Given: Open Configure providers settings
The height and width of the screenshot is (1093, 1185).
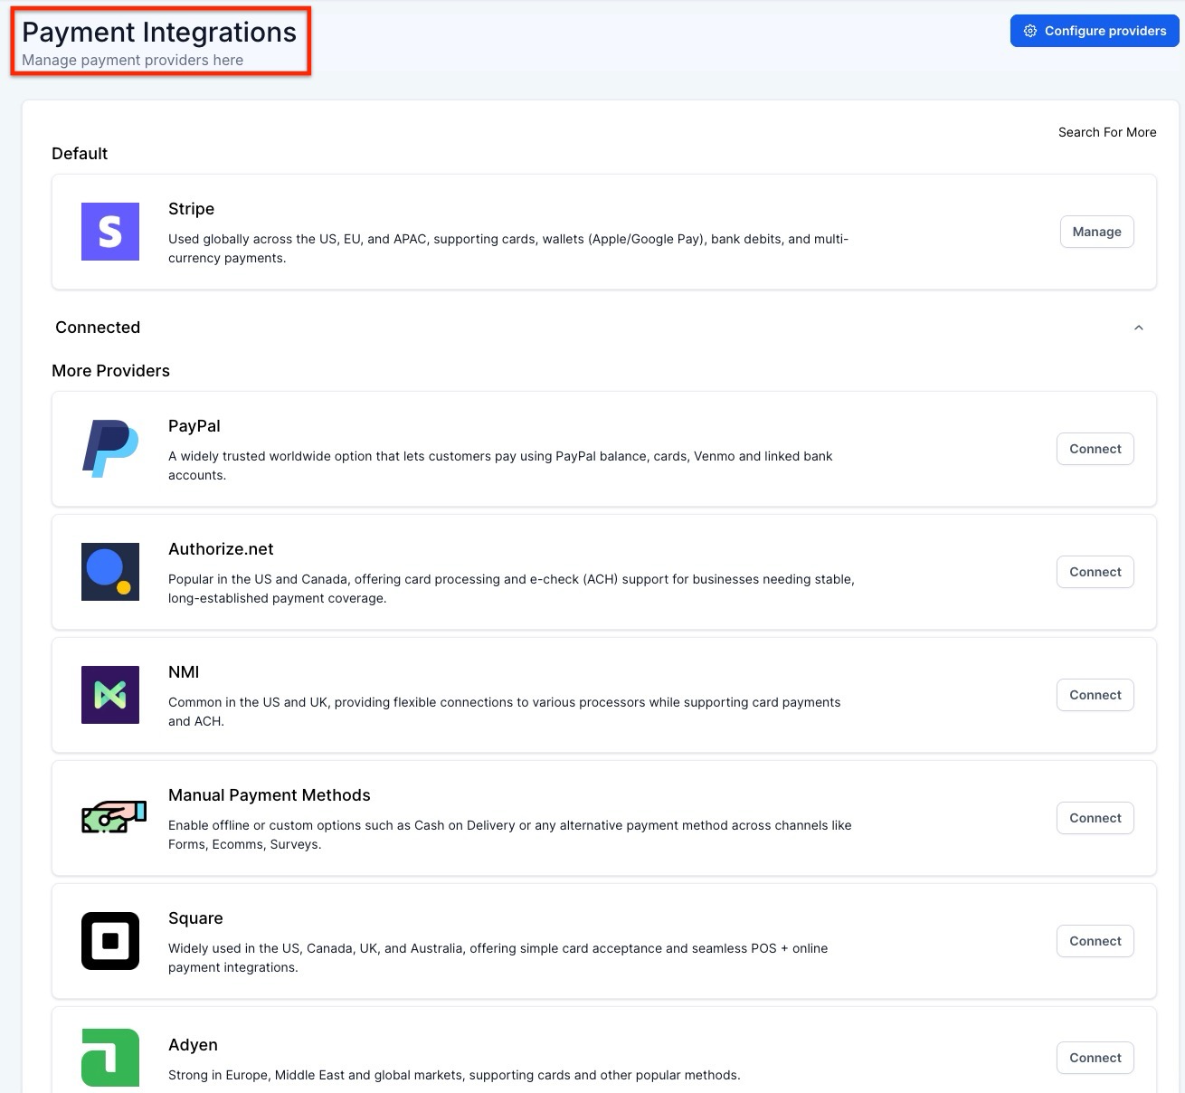Looking at the screenshot, I should (x=1095, y=31).
